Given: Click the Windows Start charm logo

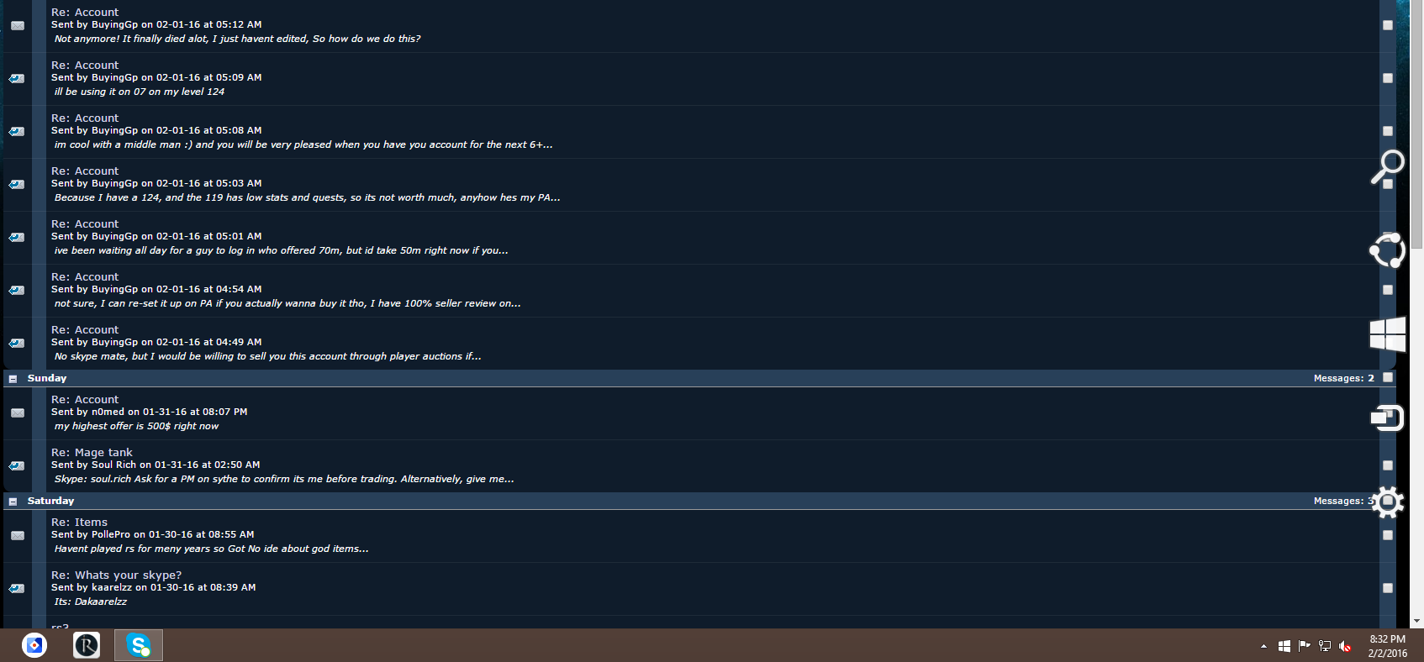Looking at the screenshot, I should coord(1388,334).
